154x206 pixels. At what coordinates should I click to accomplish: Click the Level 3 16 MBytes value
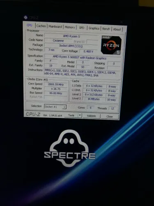(x=94, y=99)
